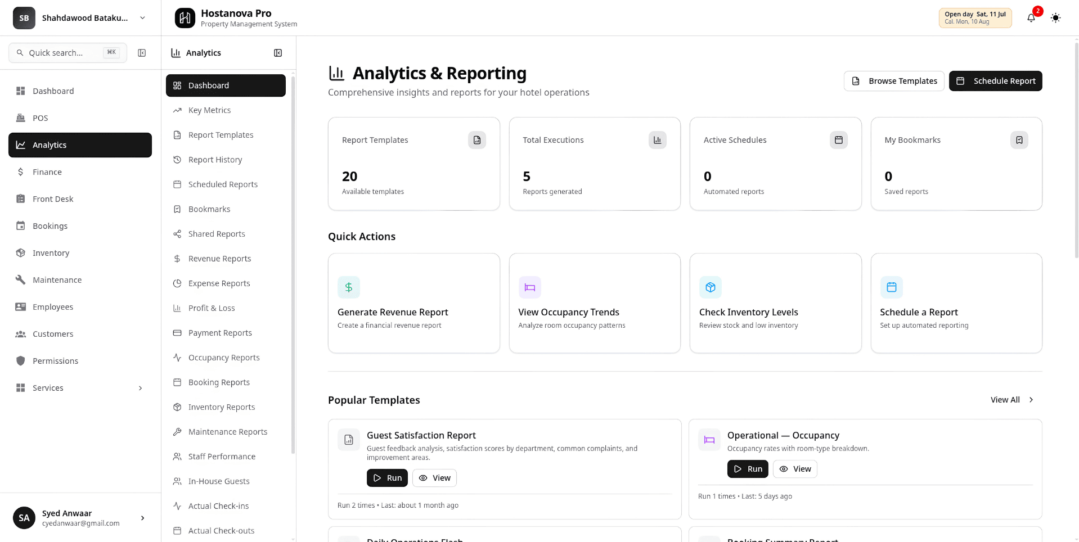Click the Report Templates card document icon
The height and width of the screenshot is (542, 1079).
click(477, 140)
